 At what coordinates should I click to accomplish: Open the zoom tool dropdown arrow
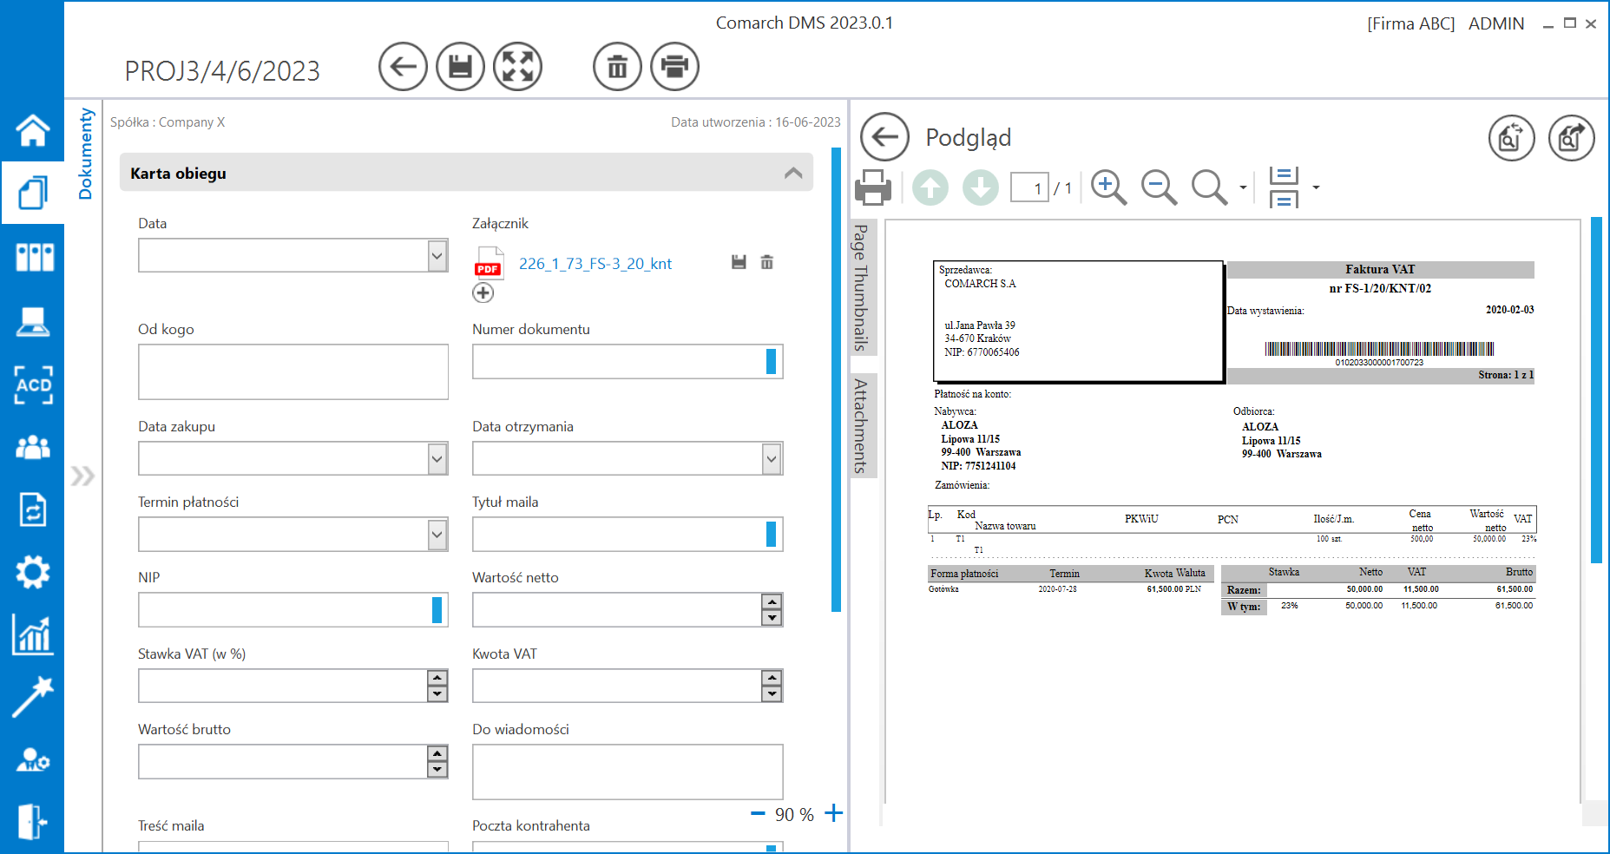[x=1243, y=187]
